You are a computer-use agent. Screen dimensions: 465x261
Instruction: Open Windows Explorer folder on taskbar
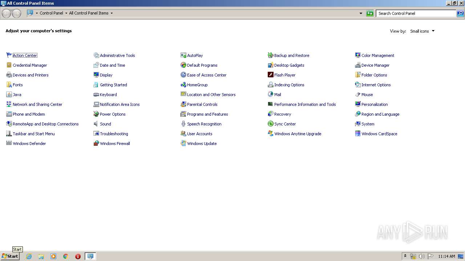click(41, 256)
